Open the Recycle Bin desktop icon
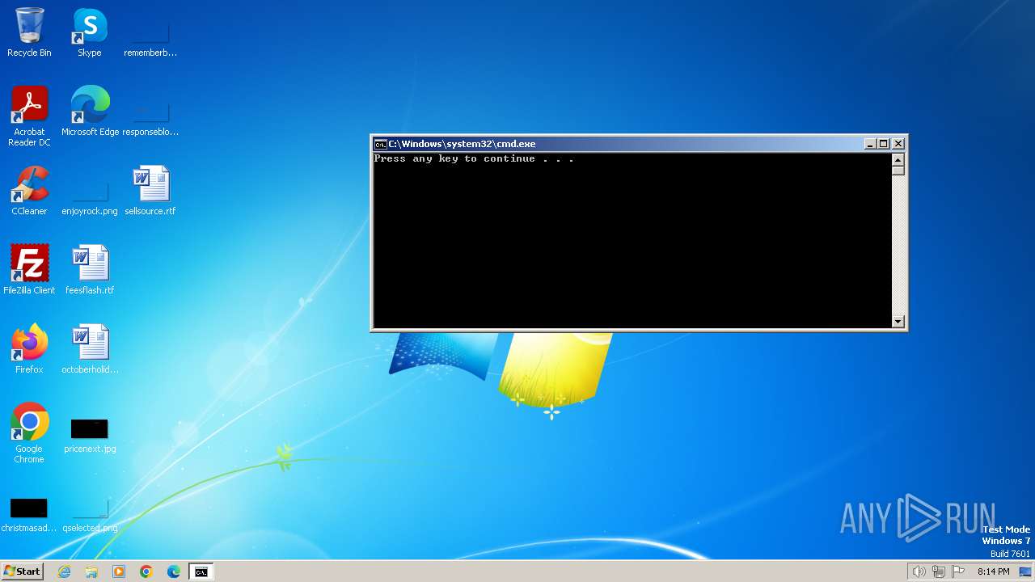The image size is (1035, 582). coord(29,32)
